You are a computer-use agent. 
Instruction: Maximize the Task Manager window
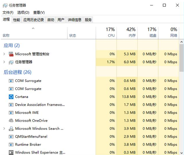click(x=164, y=5)
